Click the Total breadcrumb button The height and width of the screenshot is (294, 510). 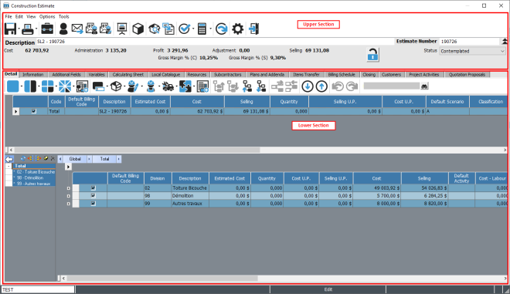pyautogui.click(x=104, y=159)
